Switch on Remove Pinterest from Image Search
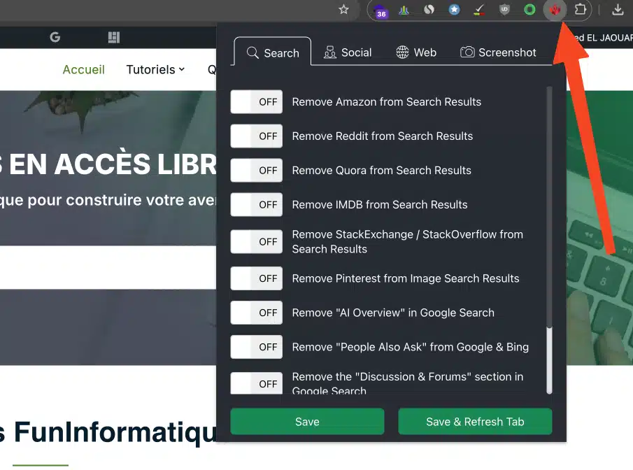Image resolution: width=633 pixels, height=470 pixels. point(257,278)
